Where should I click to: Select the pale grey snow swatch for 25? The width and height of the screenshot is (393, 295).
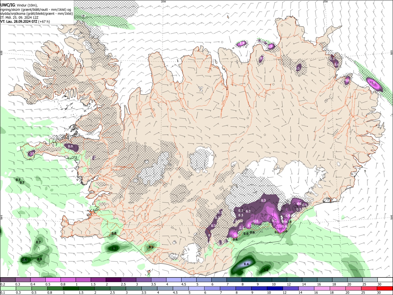tap(370, 280)
